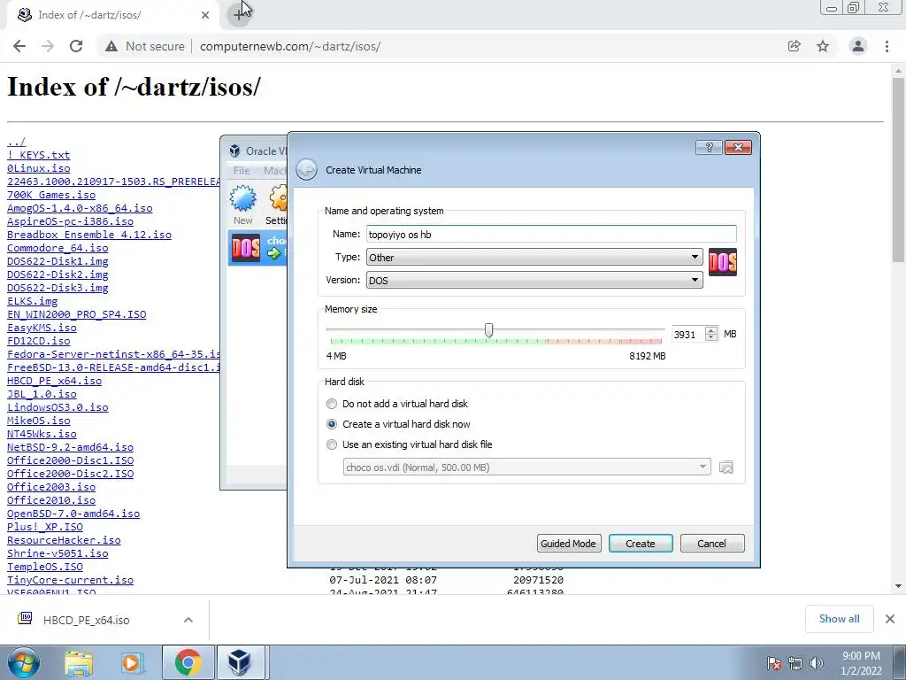This screenshot has width=906, height=680.
Task: Close the Index of /~dartz/isos/ tab
Action: coord(205,15)
